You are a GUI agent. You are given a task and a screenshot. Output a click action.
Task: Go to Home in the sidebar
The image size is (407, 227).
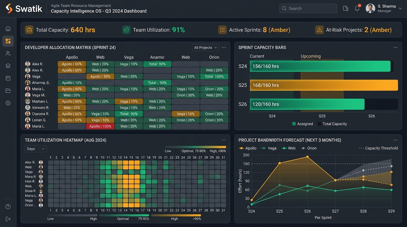8,29
